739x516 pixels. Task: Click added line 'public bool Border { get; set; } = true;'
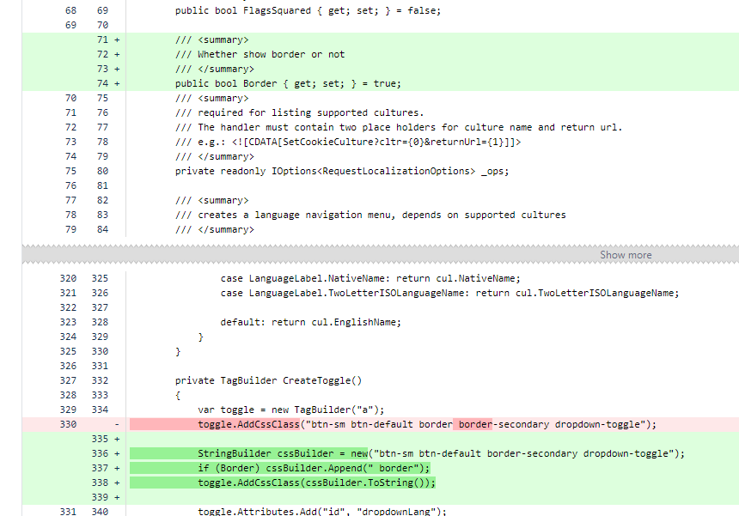[x=288, y=83]
